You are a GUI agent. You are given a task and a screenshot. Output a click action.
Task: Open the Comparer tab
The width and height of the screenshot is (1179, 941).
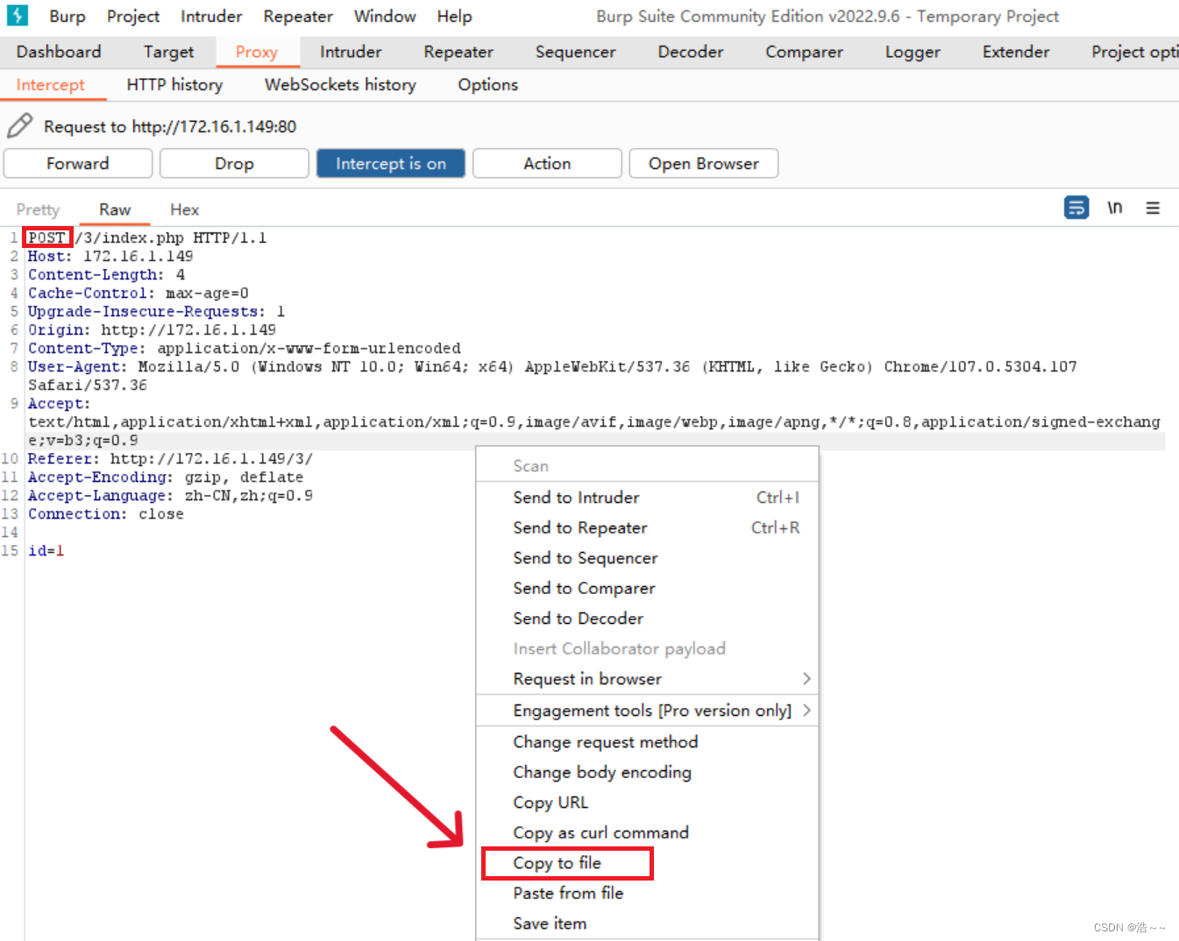(x=804, y=52)
